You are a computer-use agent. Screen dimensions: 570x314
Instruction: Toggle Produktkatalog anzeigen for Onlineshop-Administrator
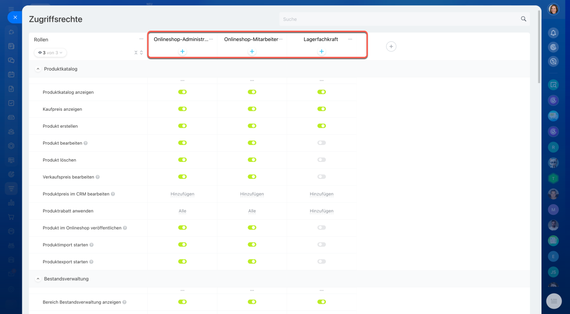183,92
